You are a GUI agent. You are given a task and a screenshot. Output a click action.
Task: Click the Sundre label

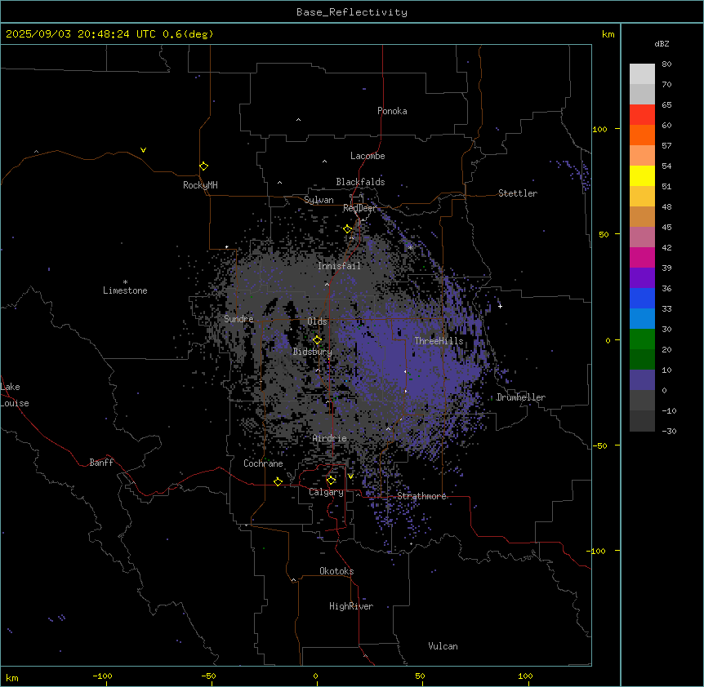[x=238, y=319]
